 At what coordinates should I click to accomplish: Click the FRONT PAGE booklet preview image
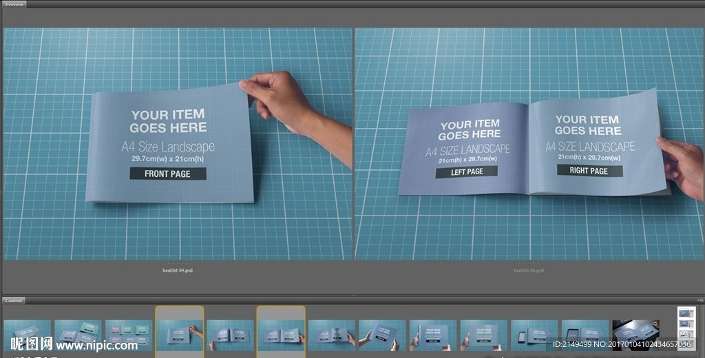pos(178,144)
